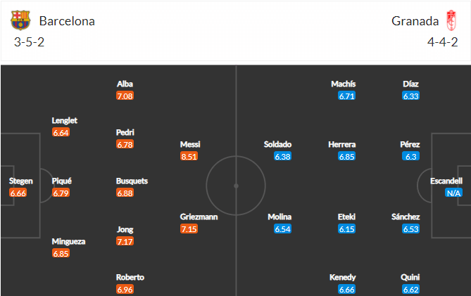The width and height of the screenshot is (471, 296).
Task: Select Herrera's 6.85 rating badge
Action: [x=346, y=156]
